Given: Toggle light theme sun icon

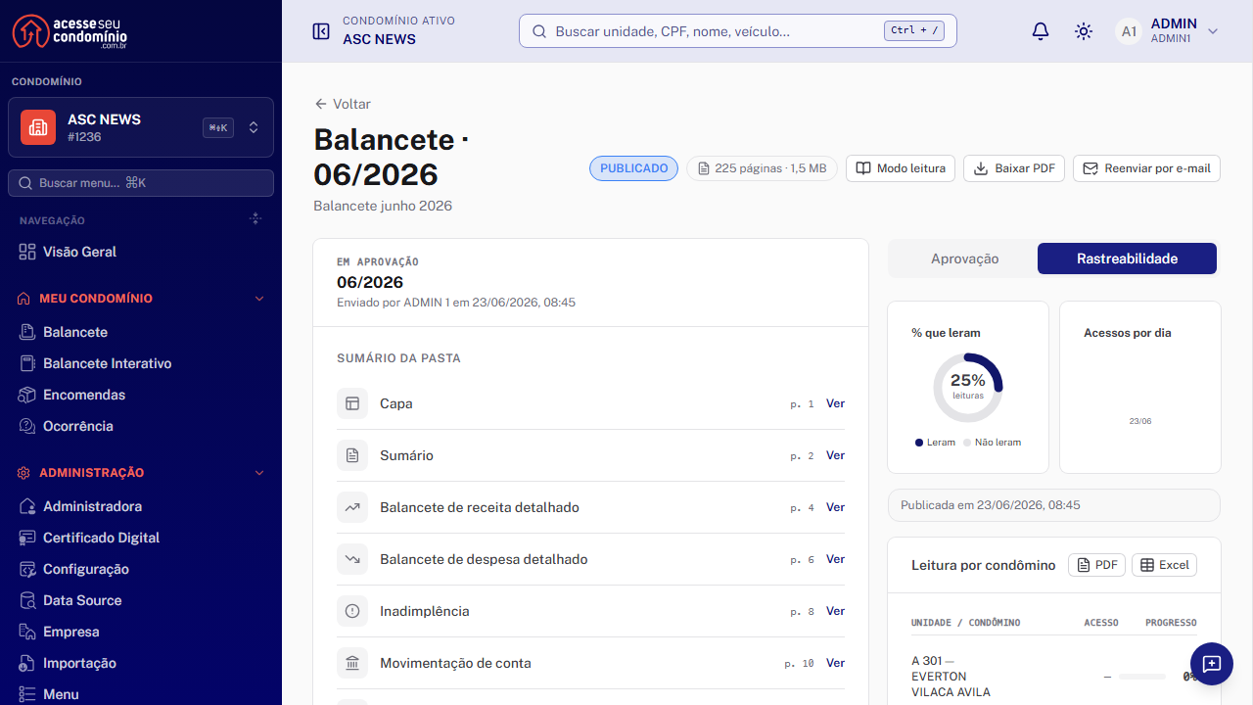Looking at the screenshot, I should tap(1084, 31).
